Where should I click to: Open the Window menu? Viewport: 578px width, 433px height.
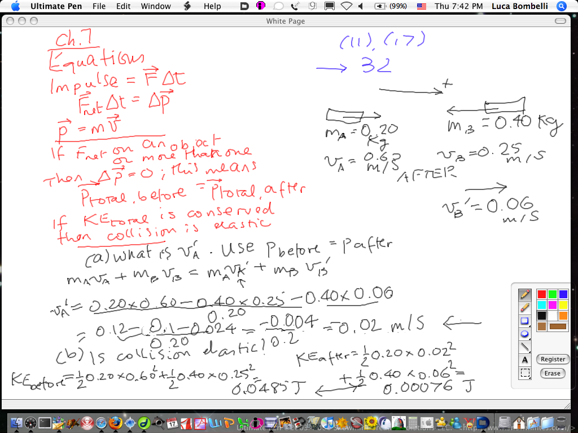[156, 6]
